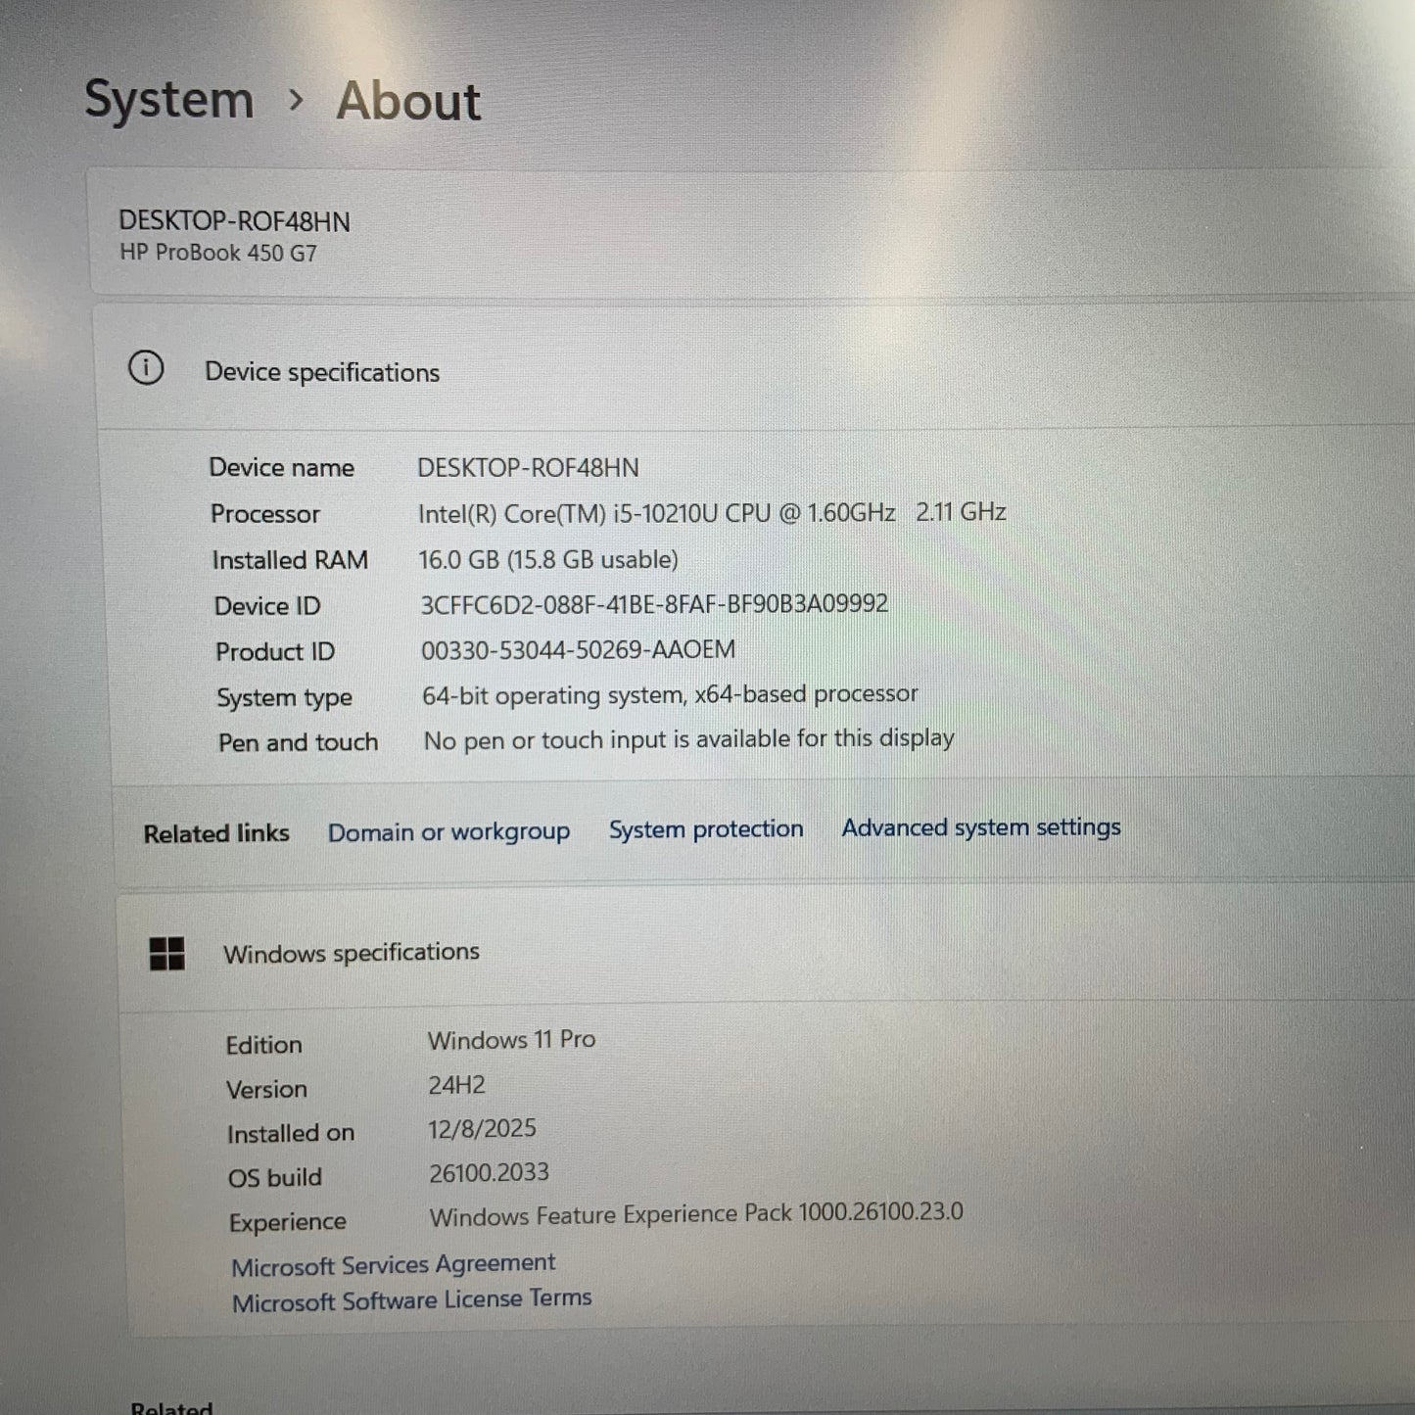The image size is (1415, 1415).
Task: Click the Device ID value
Action: [652, 604]
